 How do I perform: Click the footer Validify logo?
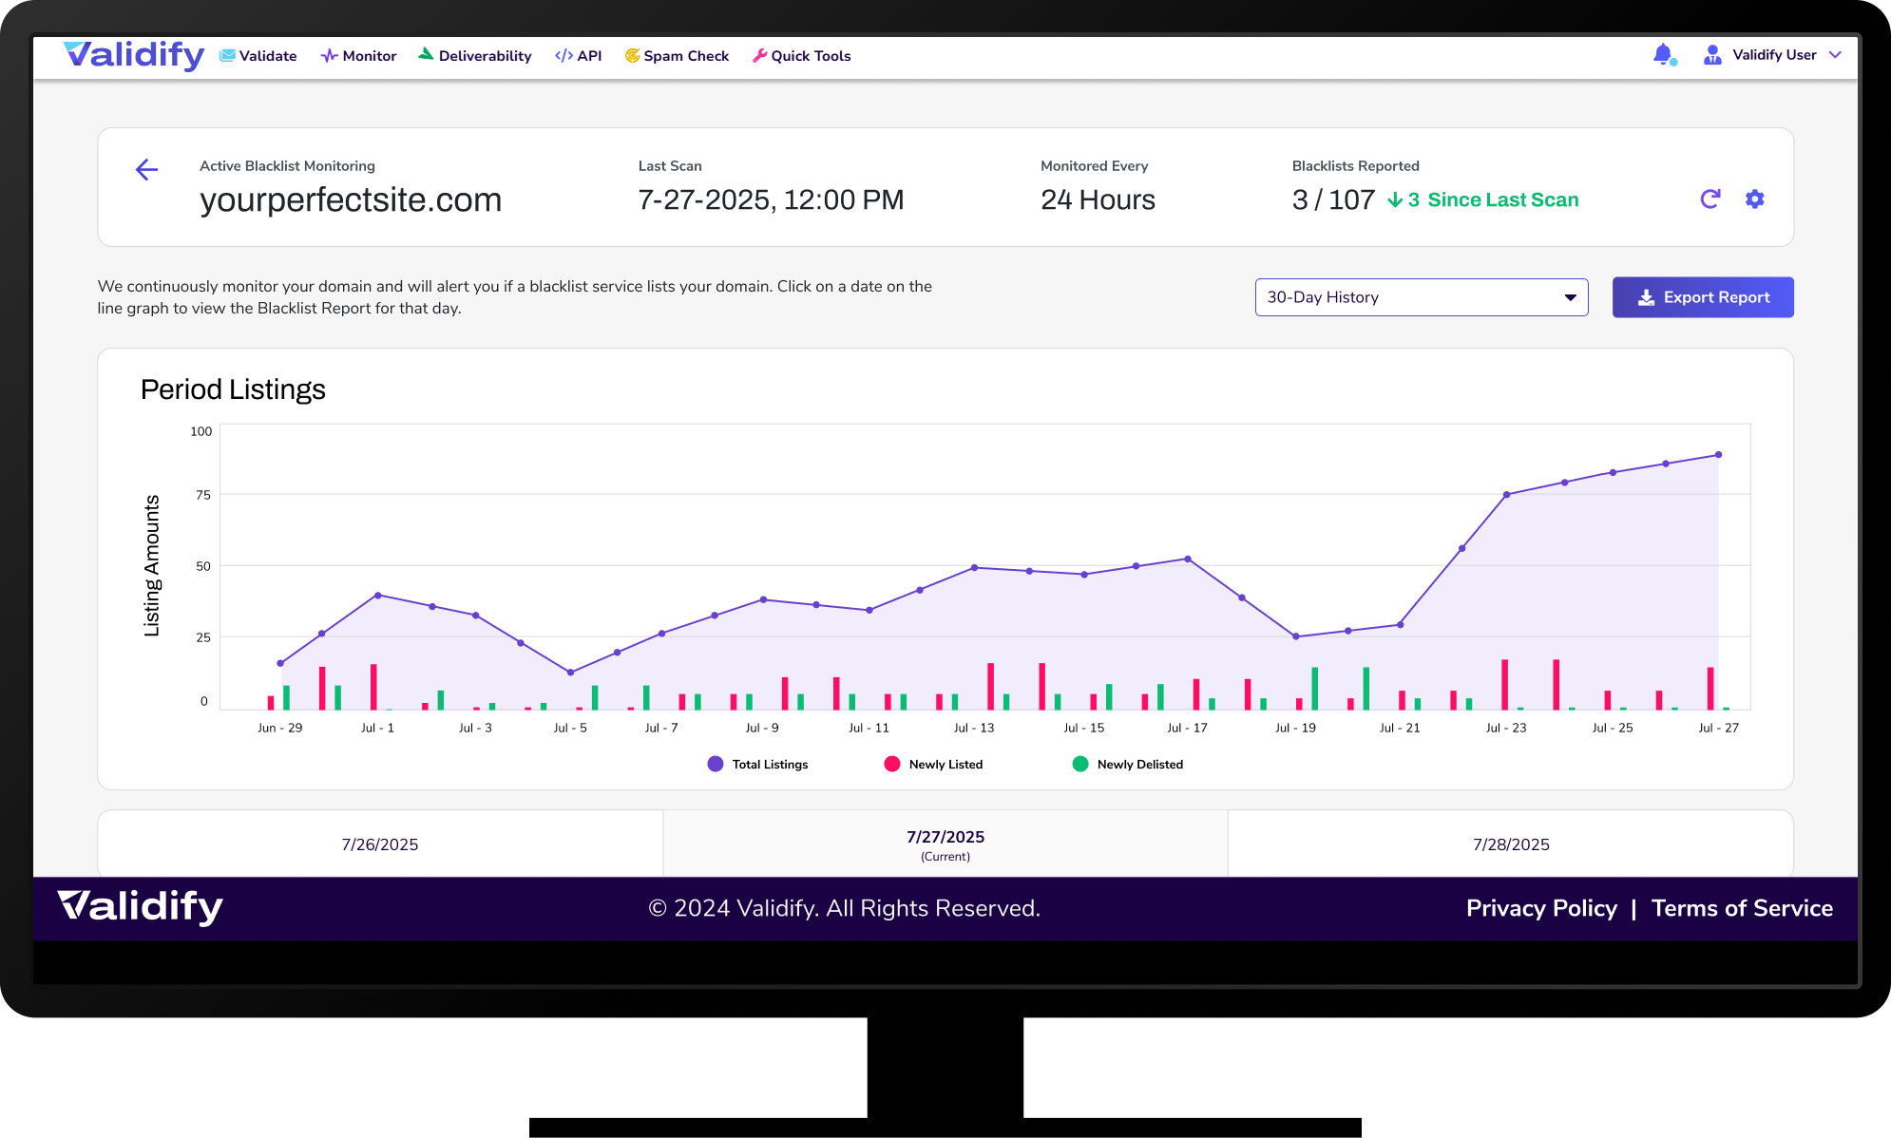point(141,907)
